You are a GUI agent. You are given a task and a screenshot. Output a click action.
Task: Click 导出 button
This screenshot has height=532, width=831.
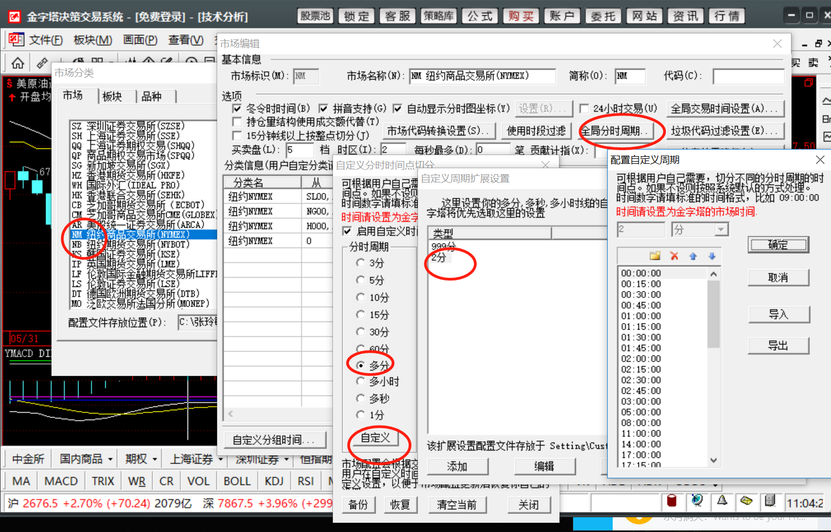coord(778,345)
